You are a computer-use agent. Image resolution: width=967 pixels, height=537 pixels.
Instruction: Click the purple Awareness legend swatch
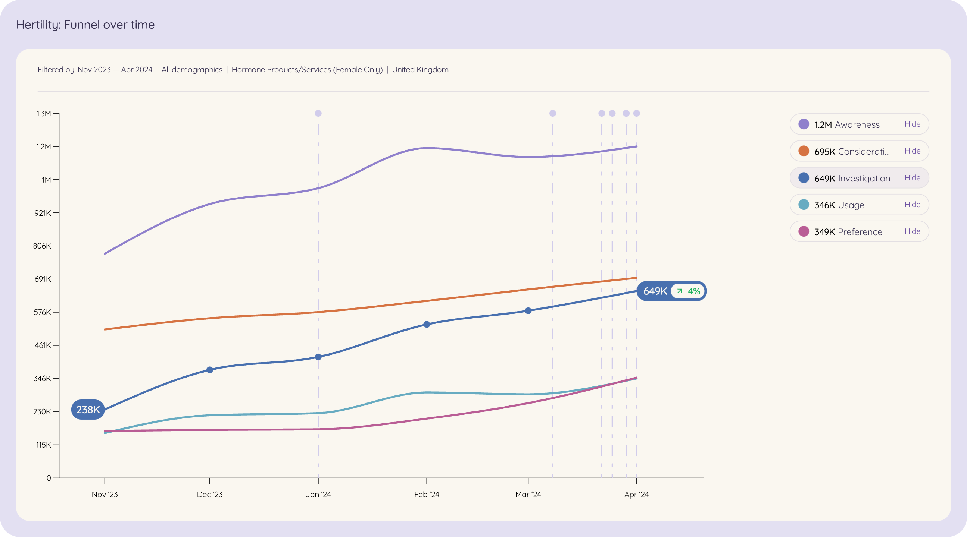804,124
